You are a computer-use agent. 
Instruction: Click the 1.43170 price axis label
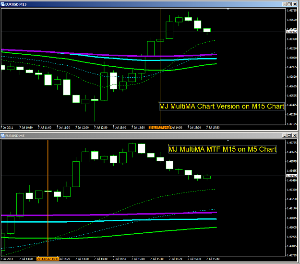(292, 208)
